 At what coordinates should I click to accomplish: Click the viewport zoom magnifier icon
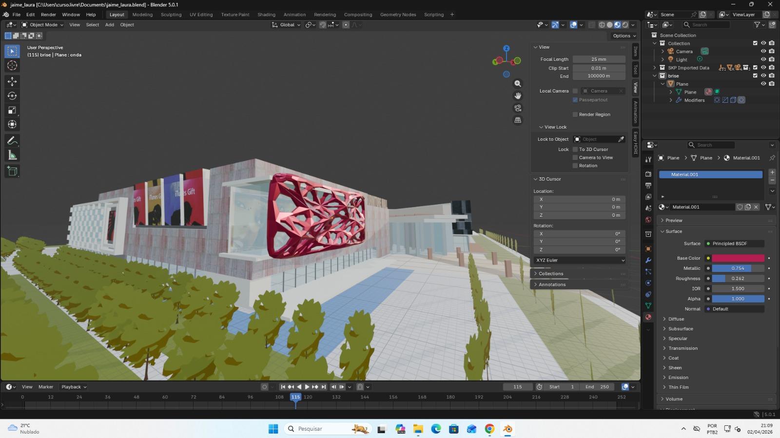[x=518, y=84]
